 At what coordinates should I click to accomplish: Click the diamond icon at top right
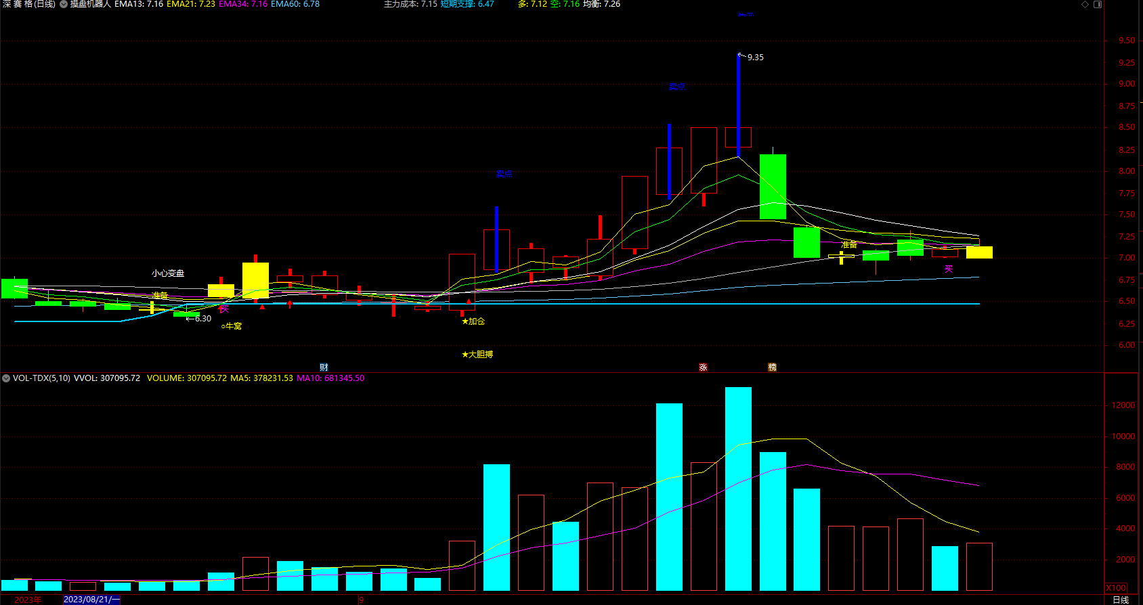1085,4
